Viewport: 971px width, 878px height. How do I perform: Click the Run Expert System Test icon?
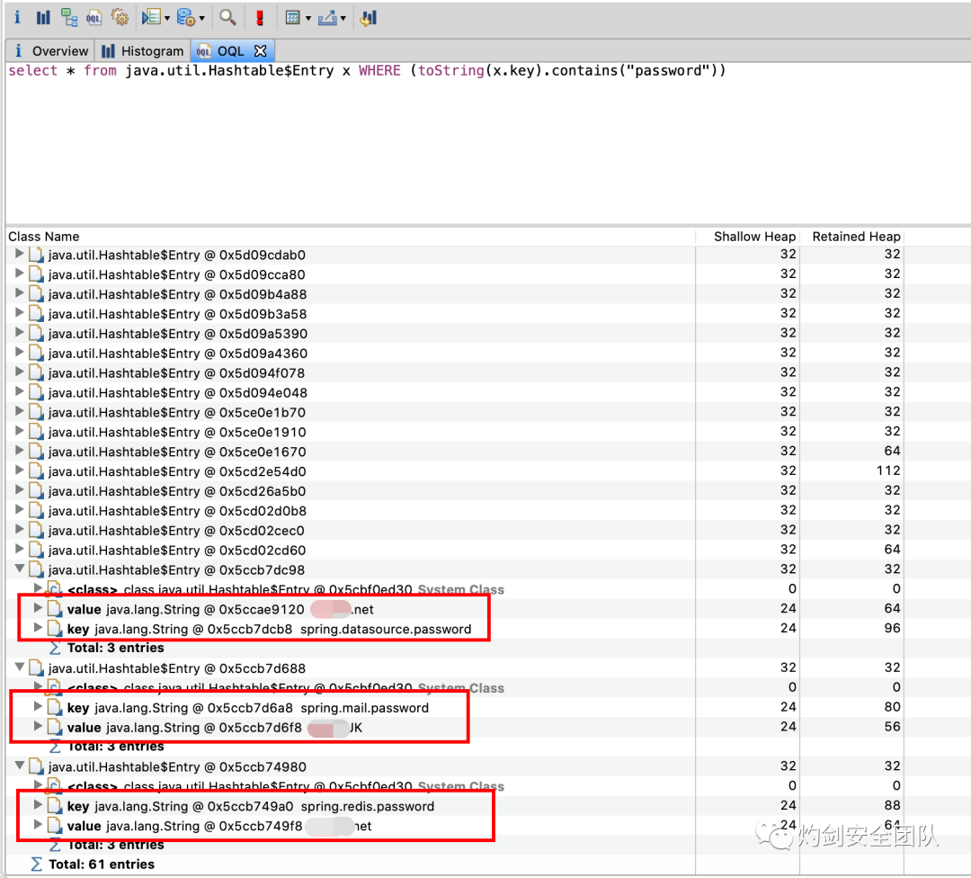click(151, 17)
